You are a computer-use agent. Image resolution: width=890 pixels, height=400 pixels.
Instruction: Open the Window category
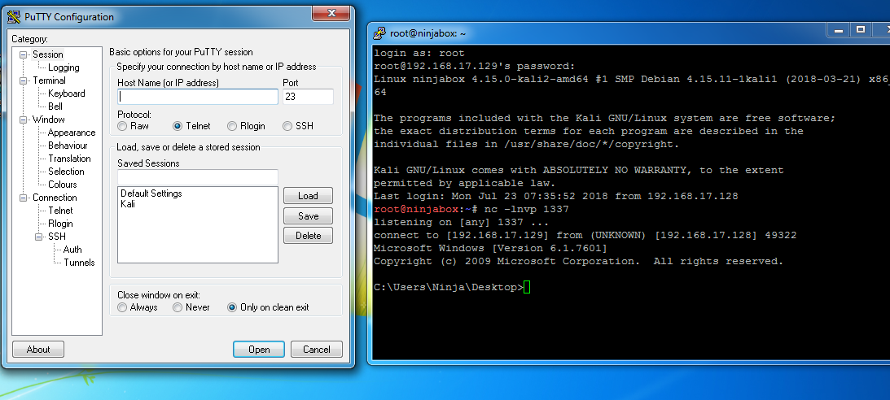tap(48, 120)
